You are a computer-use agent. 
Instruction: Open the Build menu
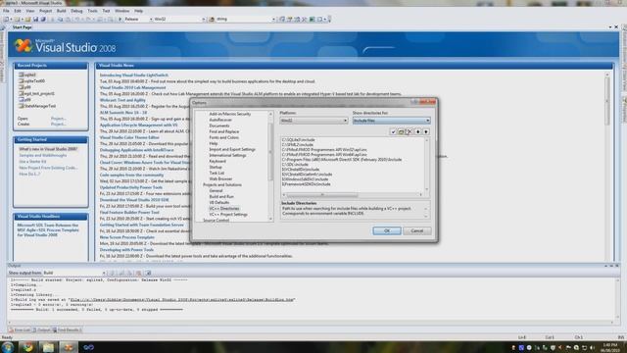61,11
